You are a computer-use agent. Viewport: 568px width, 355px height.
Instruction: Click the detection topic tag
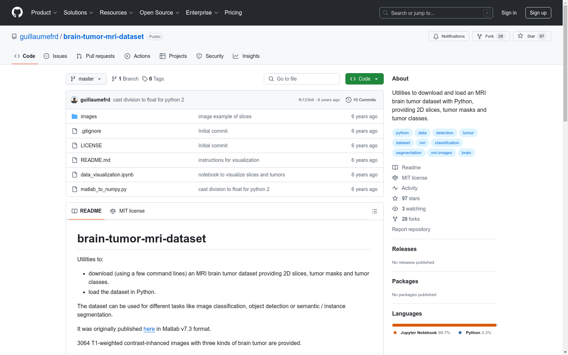click(445, 133)
